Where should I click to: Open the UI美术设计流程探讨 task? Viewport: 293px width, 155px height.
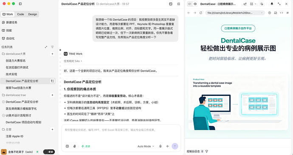18,115
